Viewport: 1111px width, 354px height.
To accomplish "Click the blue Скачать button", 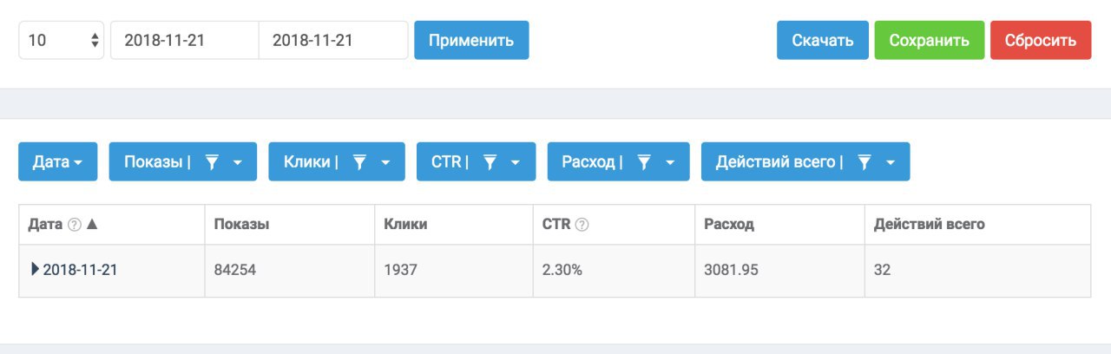I will click(823, 40).
